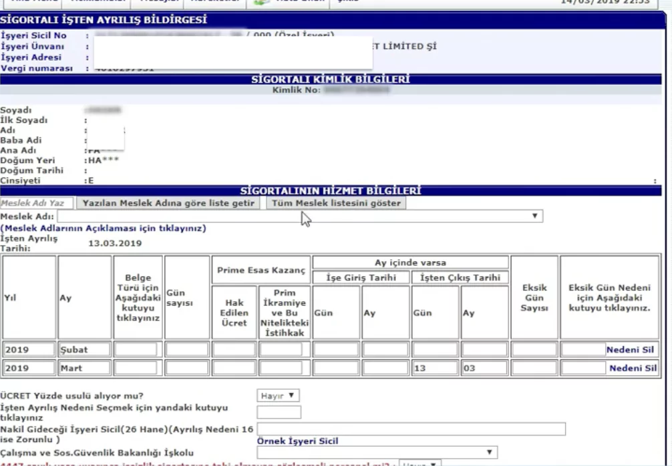
Task: Click the Eksik Gün Sayısı field for Şubat
Action: pos(534,349)
